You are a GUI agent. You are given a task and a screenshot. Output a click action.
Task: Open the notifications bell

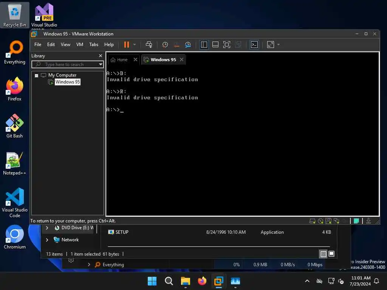(377, 281)
